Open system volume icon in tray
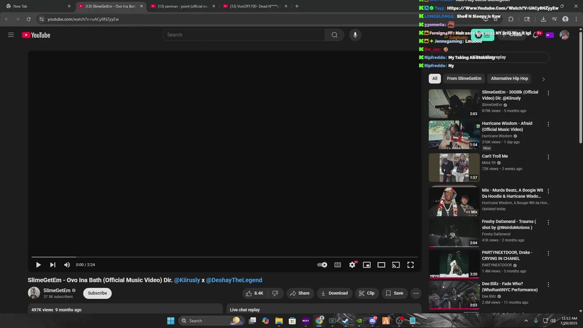Screen dimensions: 583x328 click(x=553, y=321)
